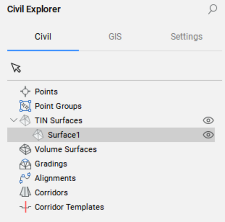Hide Surface1 using its eye icon
The height and width of the screenshot is (222, 225).
208,135
